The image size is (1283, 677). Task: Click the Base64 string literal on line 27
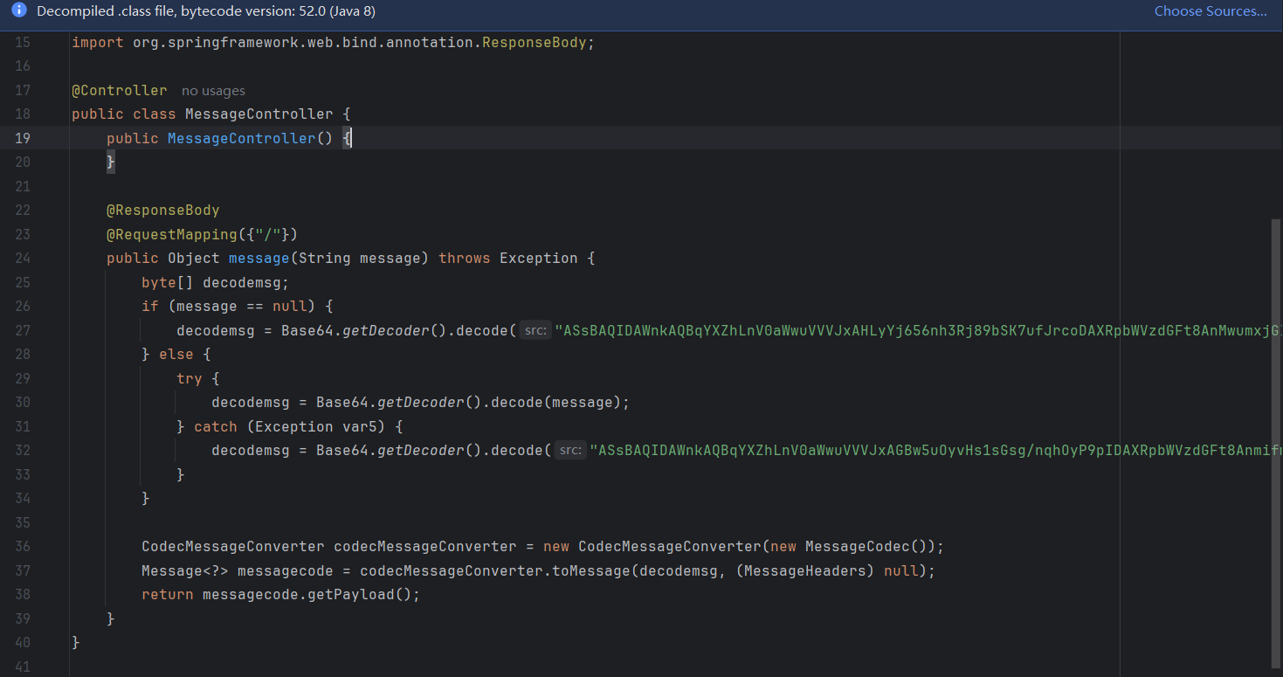(919, 330)
